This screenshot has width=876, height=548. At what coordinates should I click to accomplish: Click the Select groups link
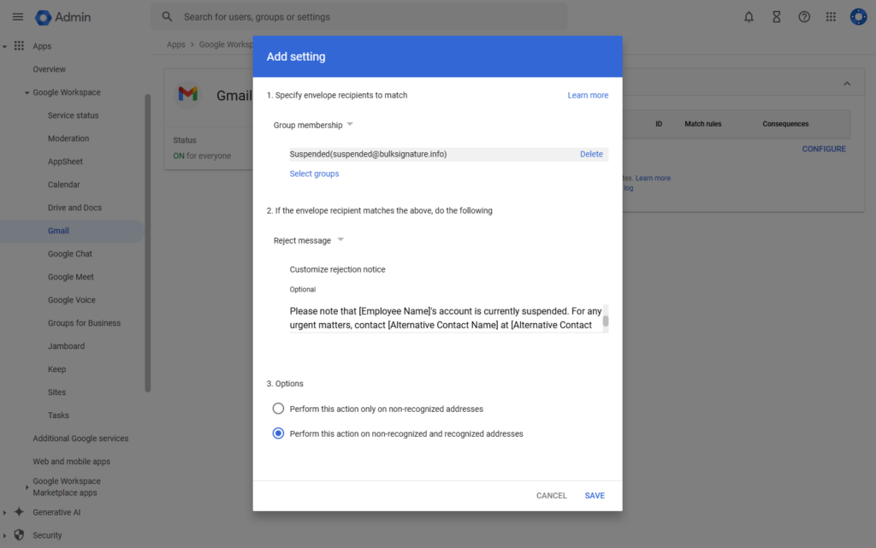click(x=314, y=174)
